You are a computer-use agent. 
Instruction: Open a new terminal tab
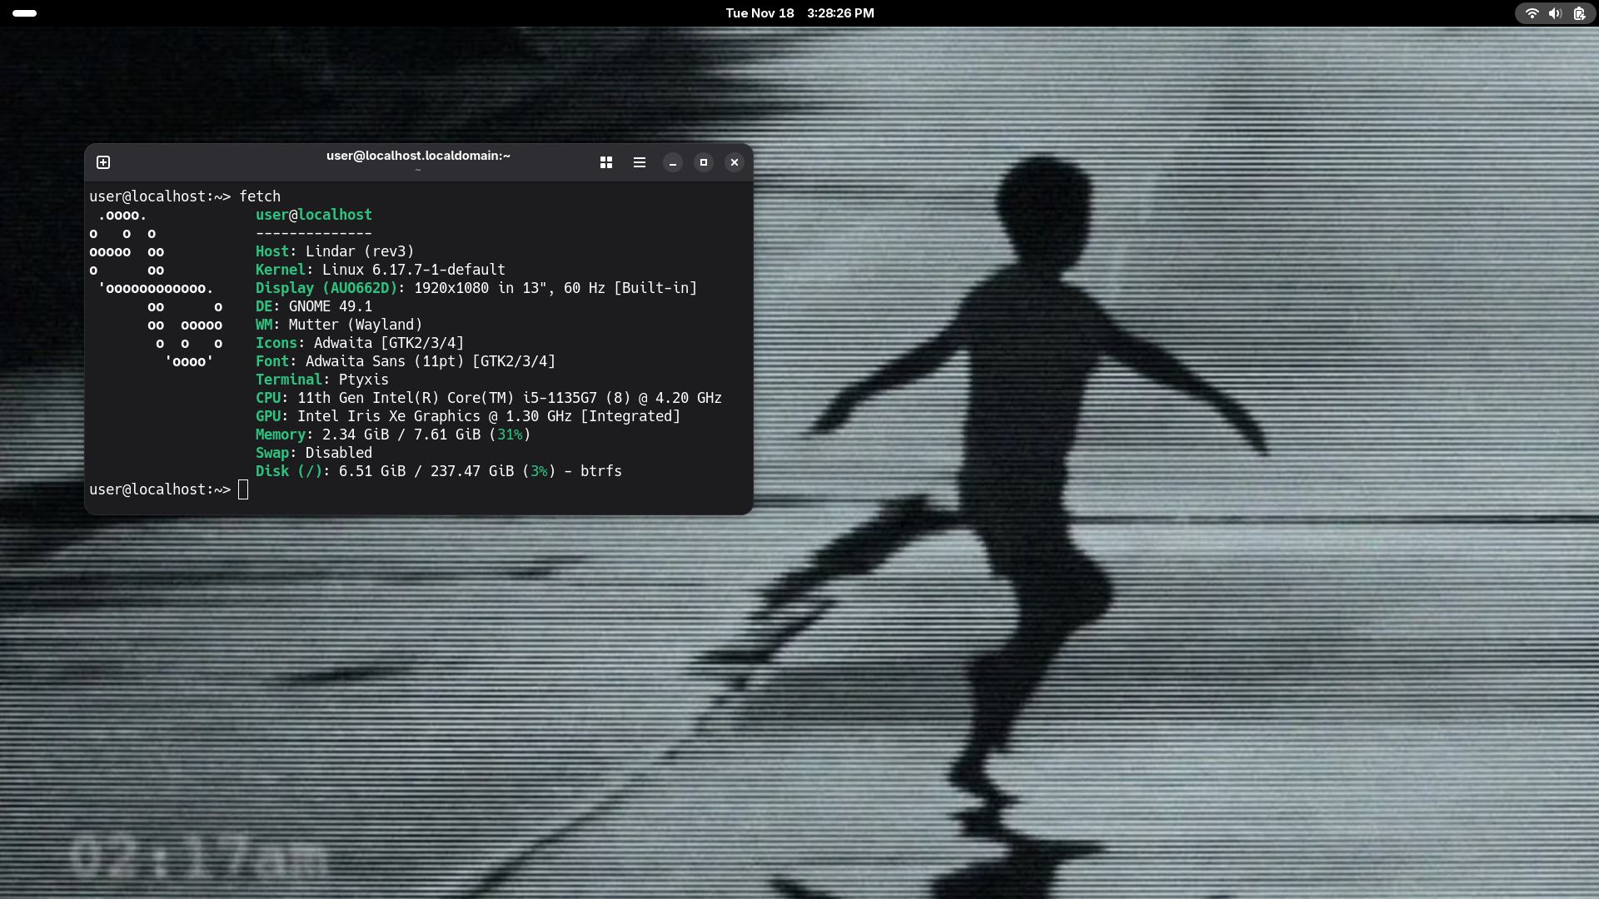pyautogui.click(x=103, y=162)
